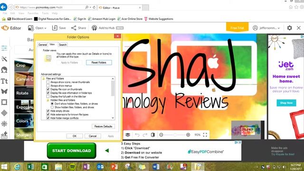
Task: Click the green START DOWNLOAD ad button
Action: 72,151
